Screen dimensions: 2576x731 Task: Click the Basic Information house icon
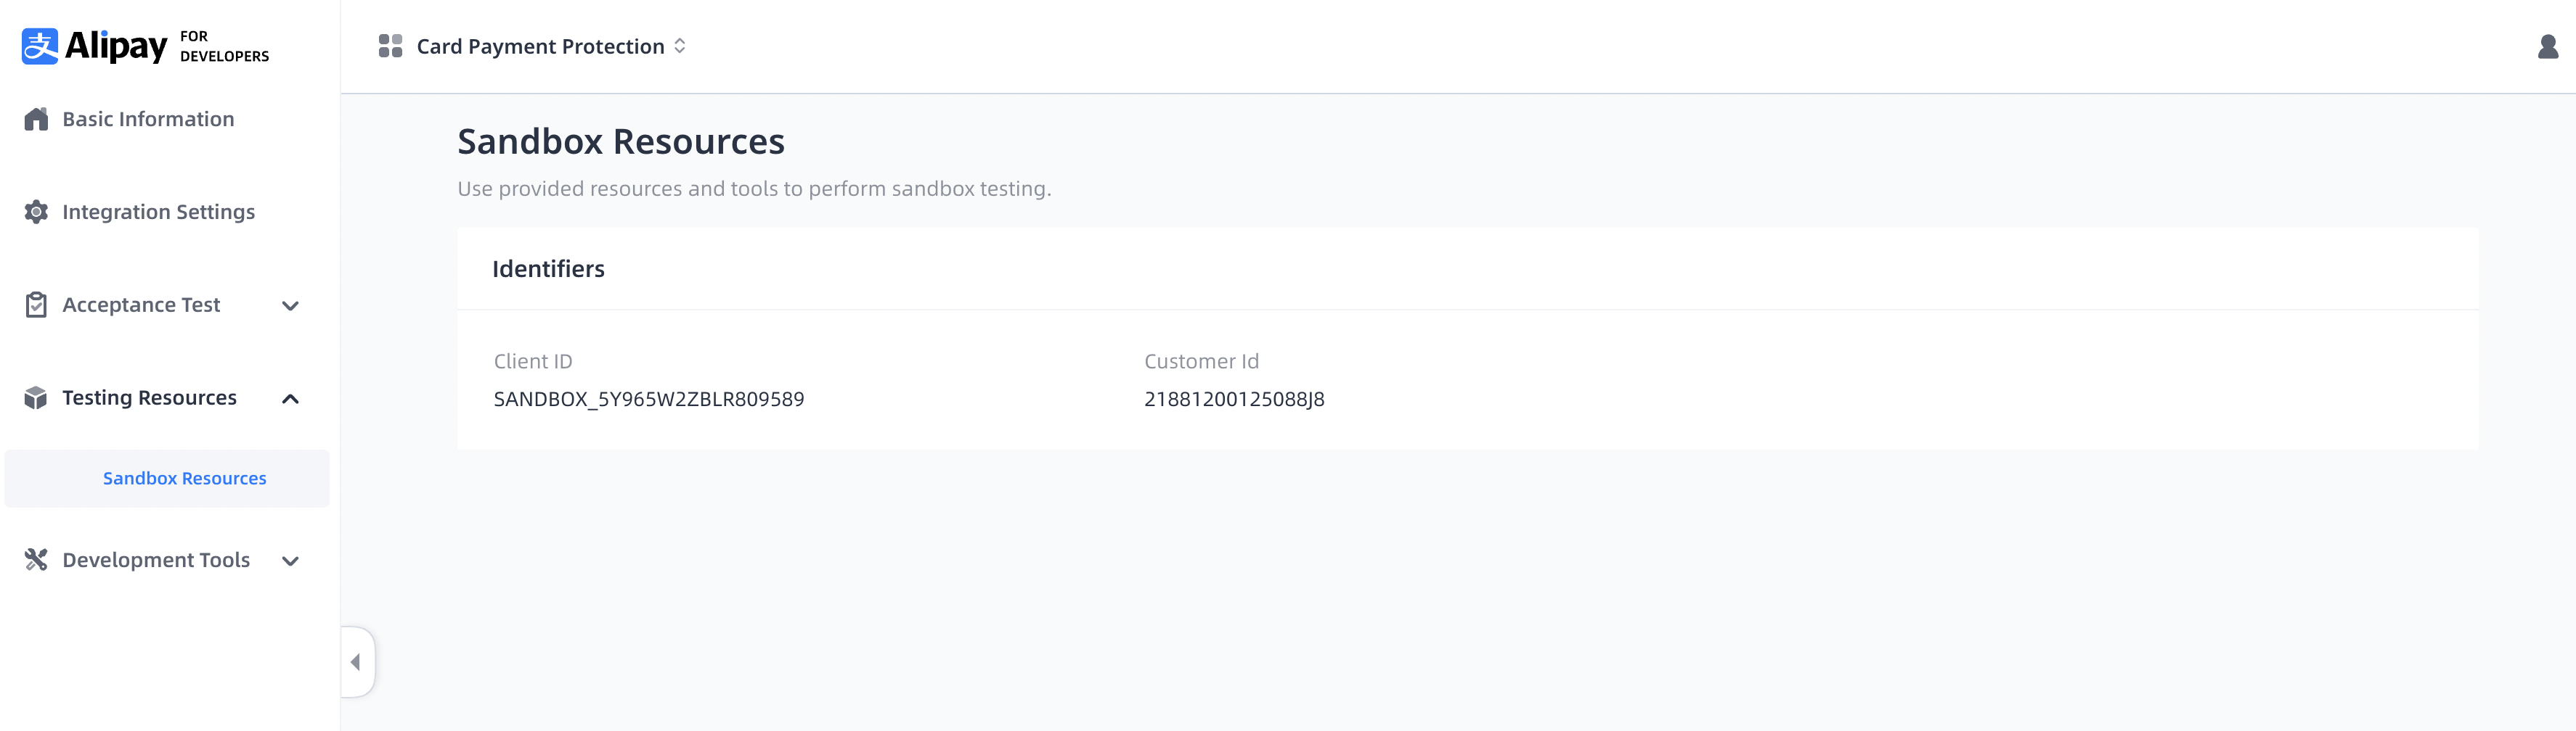click(36, 120)
